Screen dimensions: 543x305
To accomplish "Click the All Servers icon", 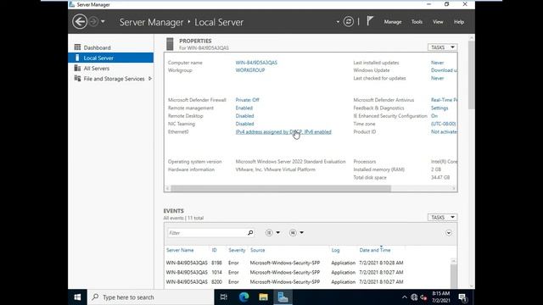I will 77,68.
